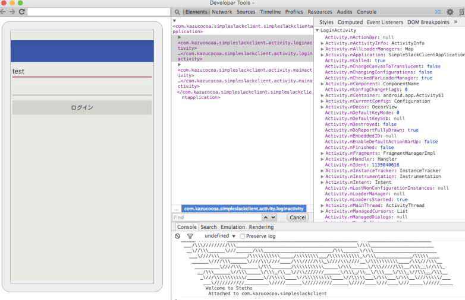Screen dimensions: 465x300
Task: Click the URL address bar
Action: (99, 12)
